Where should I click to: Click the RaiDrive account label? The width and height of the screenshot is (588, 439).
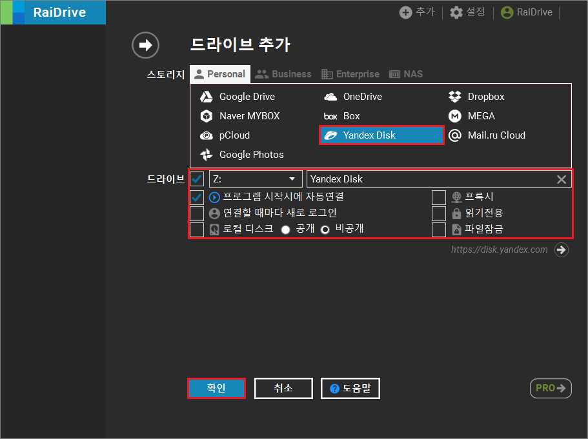coord(534,12)
